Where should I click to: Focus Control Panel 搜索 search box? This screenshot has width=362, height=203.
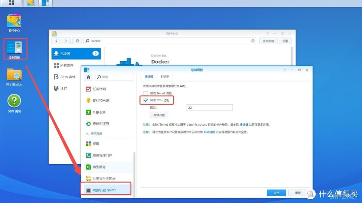114,77
